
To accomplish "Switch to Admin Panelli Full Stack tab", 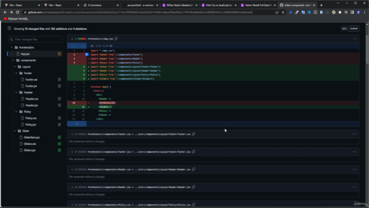I will click(x=258, y=5).
